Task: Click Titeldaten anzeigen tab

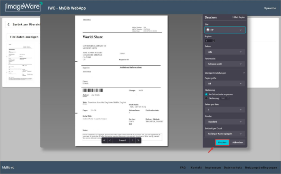Action: click(x=24, y=37)
